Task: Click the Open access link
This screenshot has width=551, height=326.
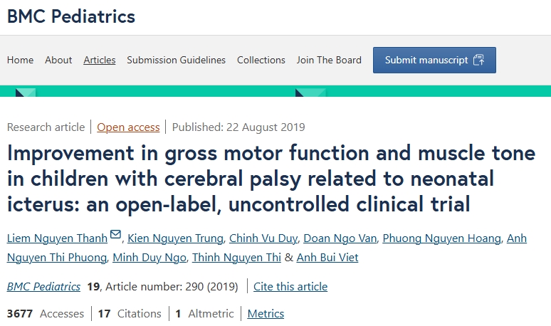Action: click(128, 127)
